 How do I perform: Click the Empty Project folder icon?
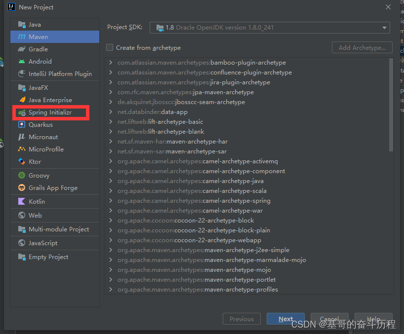(x=22, y=257)
